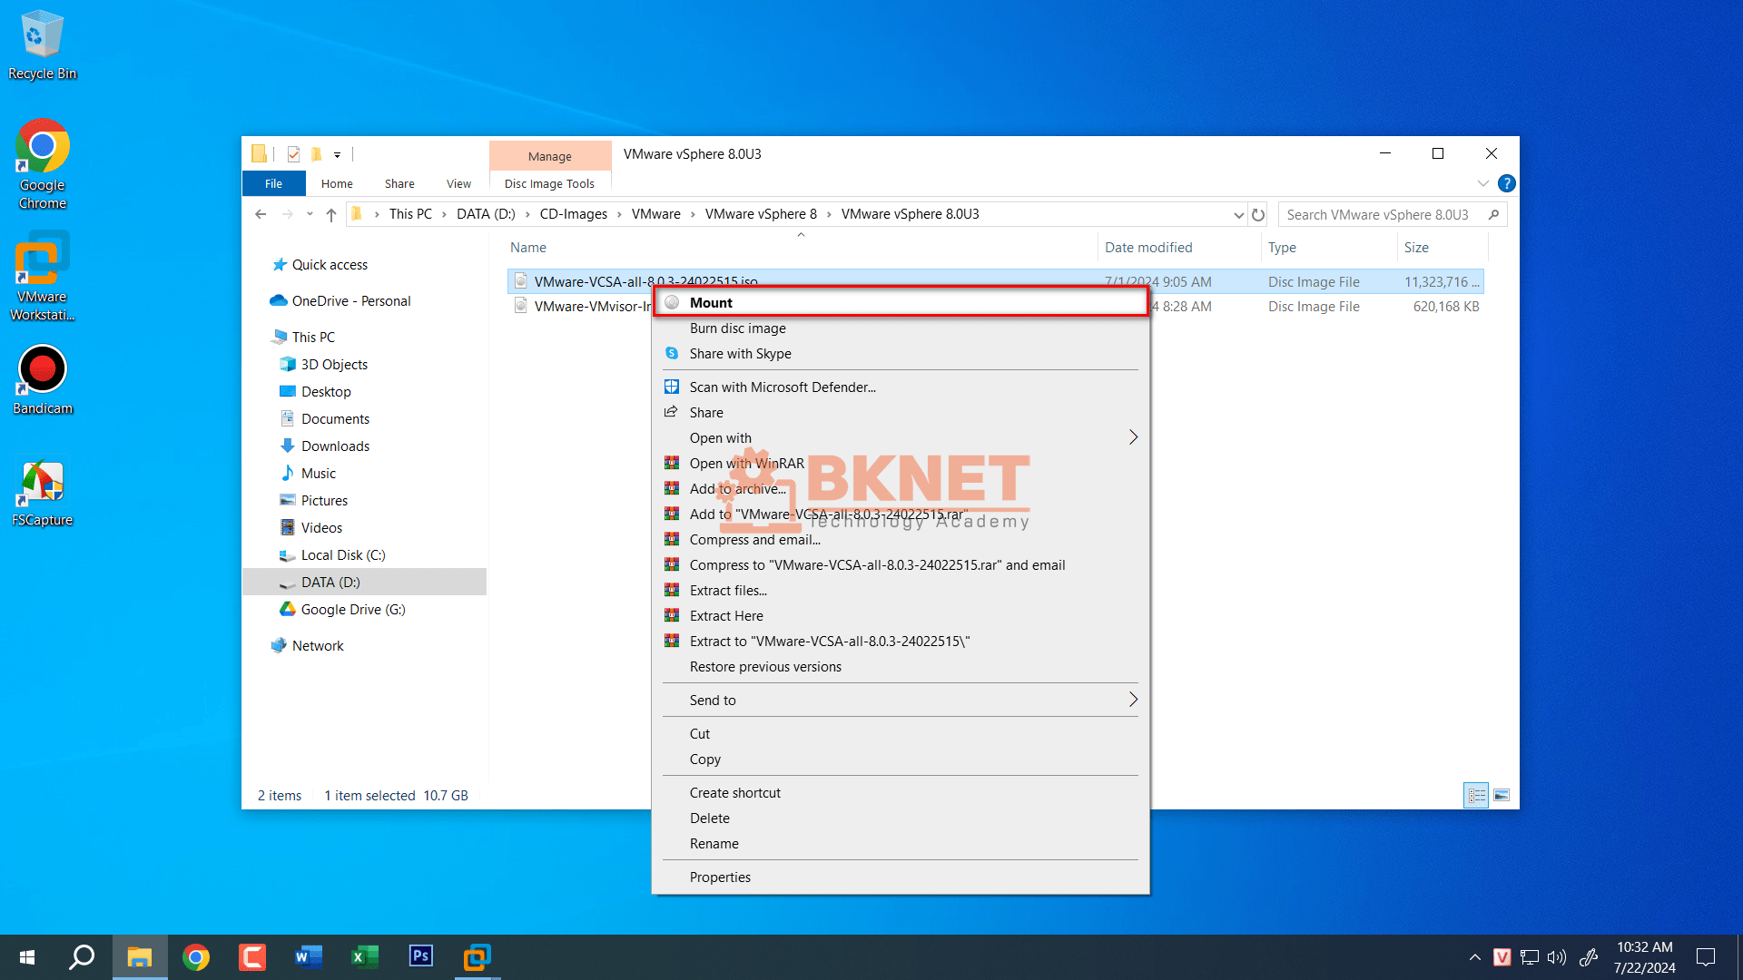
Task: Open the Explorer help icon
Action: coord(1506,183)
